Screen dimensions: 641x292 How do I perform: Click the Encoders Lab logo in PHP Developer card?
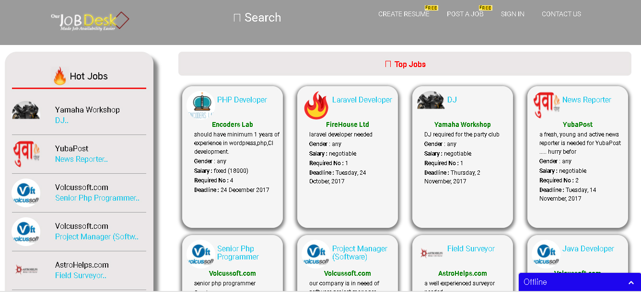click(201, 105)
